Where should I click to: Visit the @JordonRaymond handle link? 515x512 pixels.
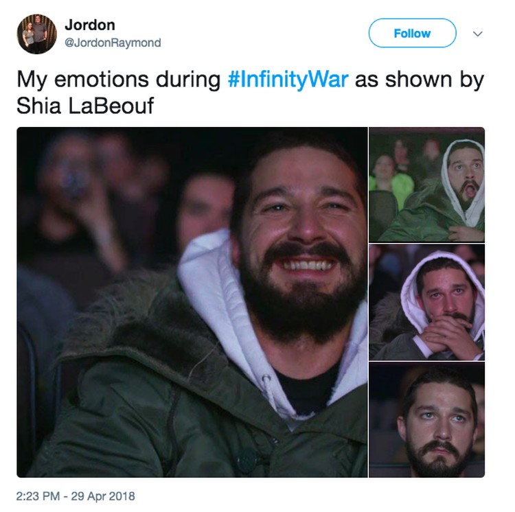pyautogui.click(x=113, y=43)
